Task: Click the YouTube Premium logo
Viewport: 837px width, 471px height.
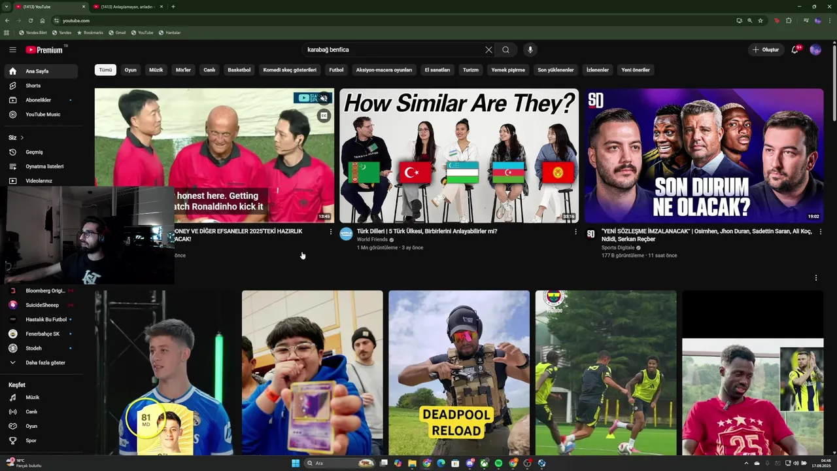Action: click(x=44, y=50)
